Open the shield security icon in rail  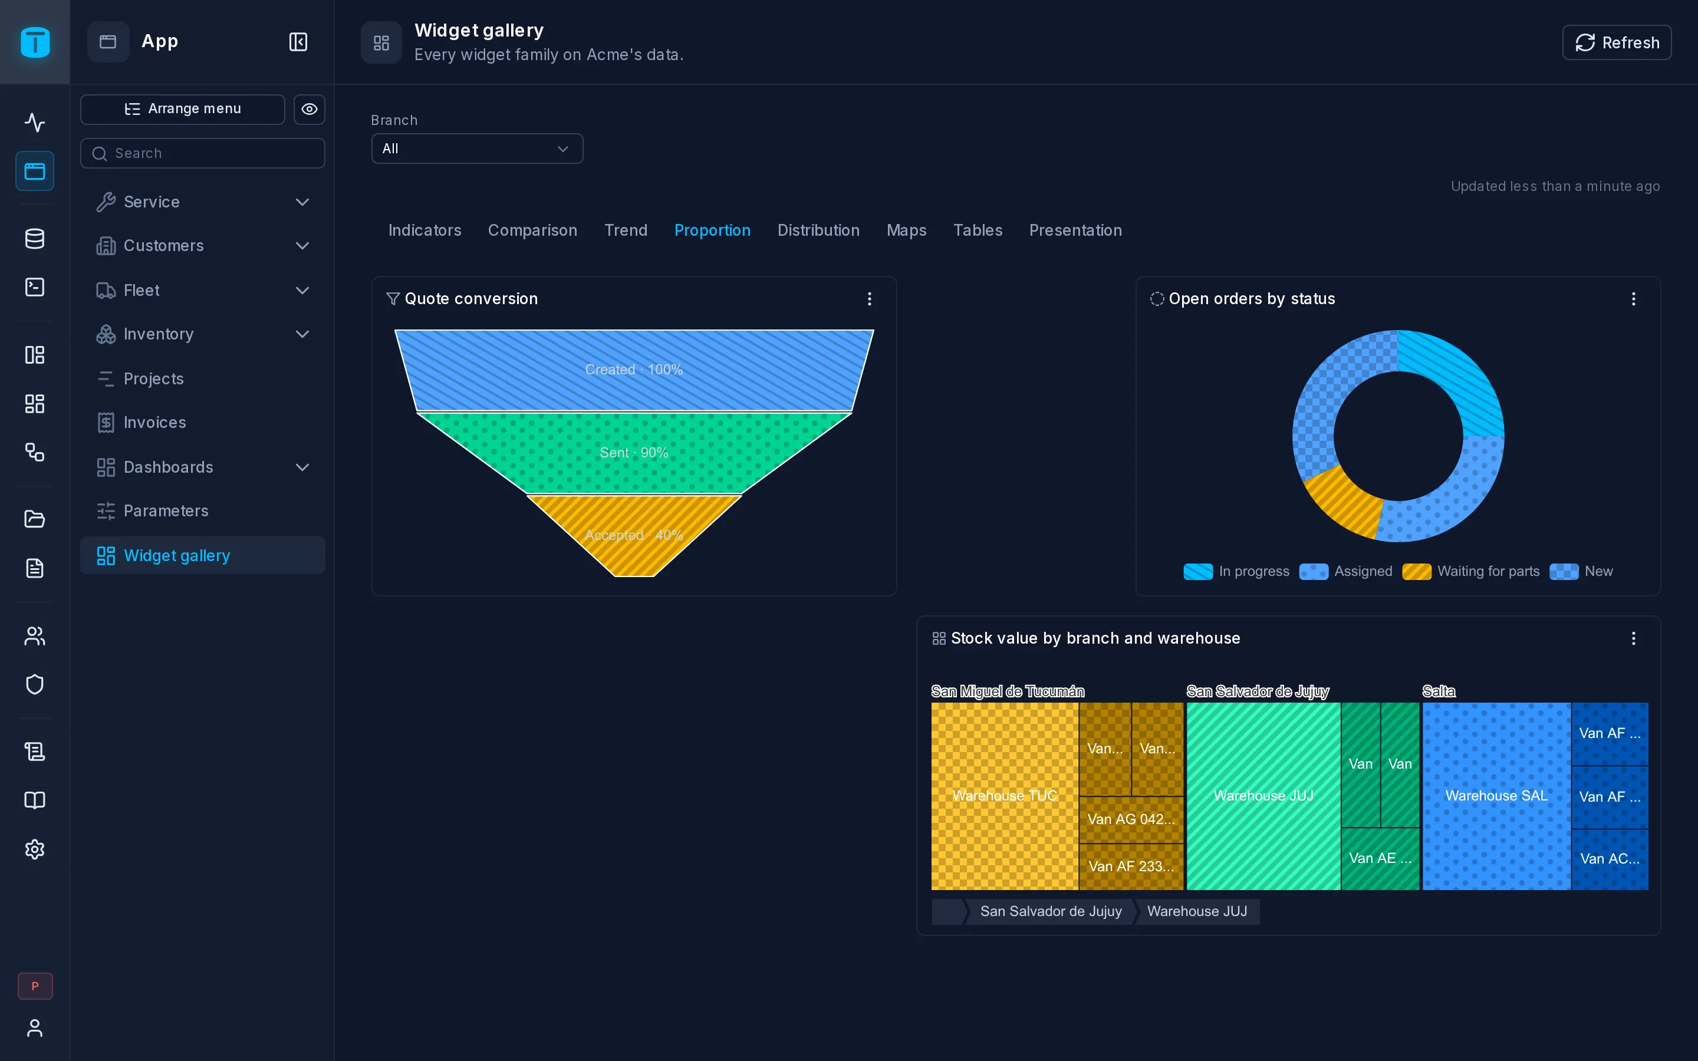pos(34,684)
